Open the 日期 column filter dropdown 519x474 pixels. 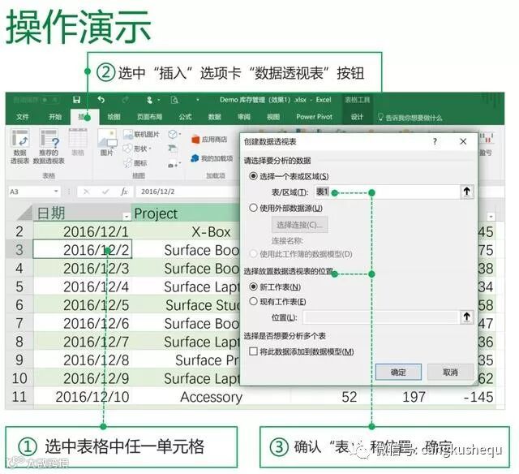pos(127,217)
